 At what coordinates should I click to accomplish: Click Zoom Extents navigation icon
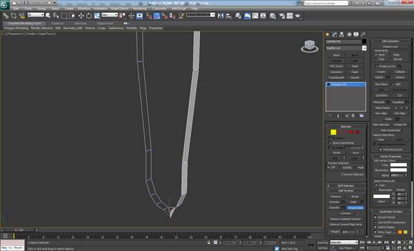pyautogui.click(x=405, y=243)
